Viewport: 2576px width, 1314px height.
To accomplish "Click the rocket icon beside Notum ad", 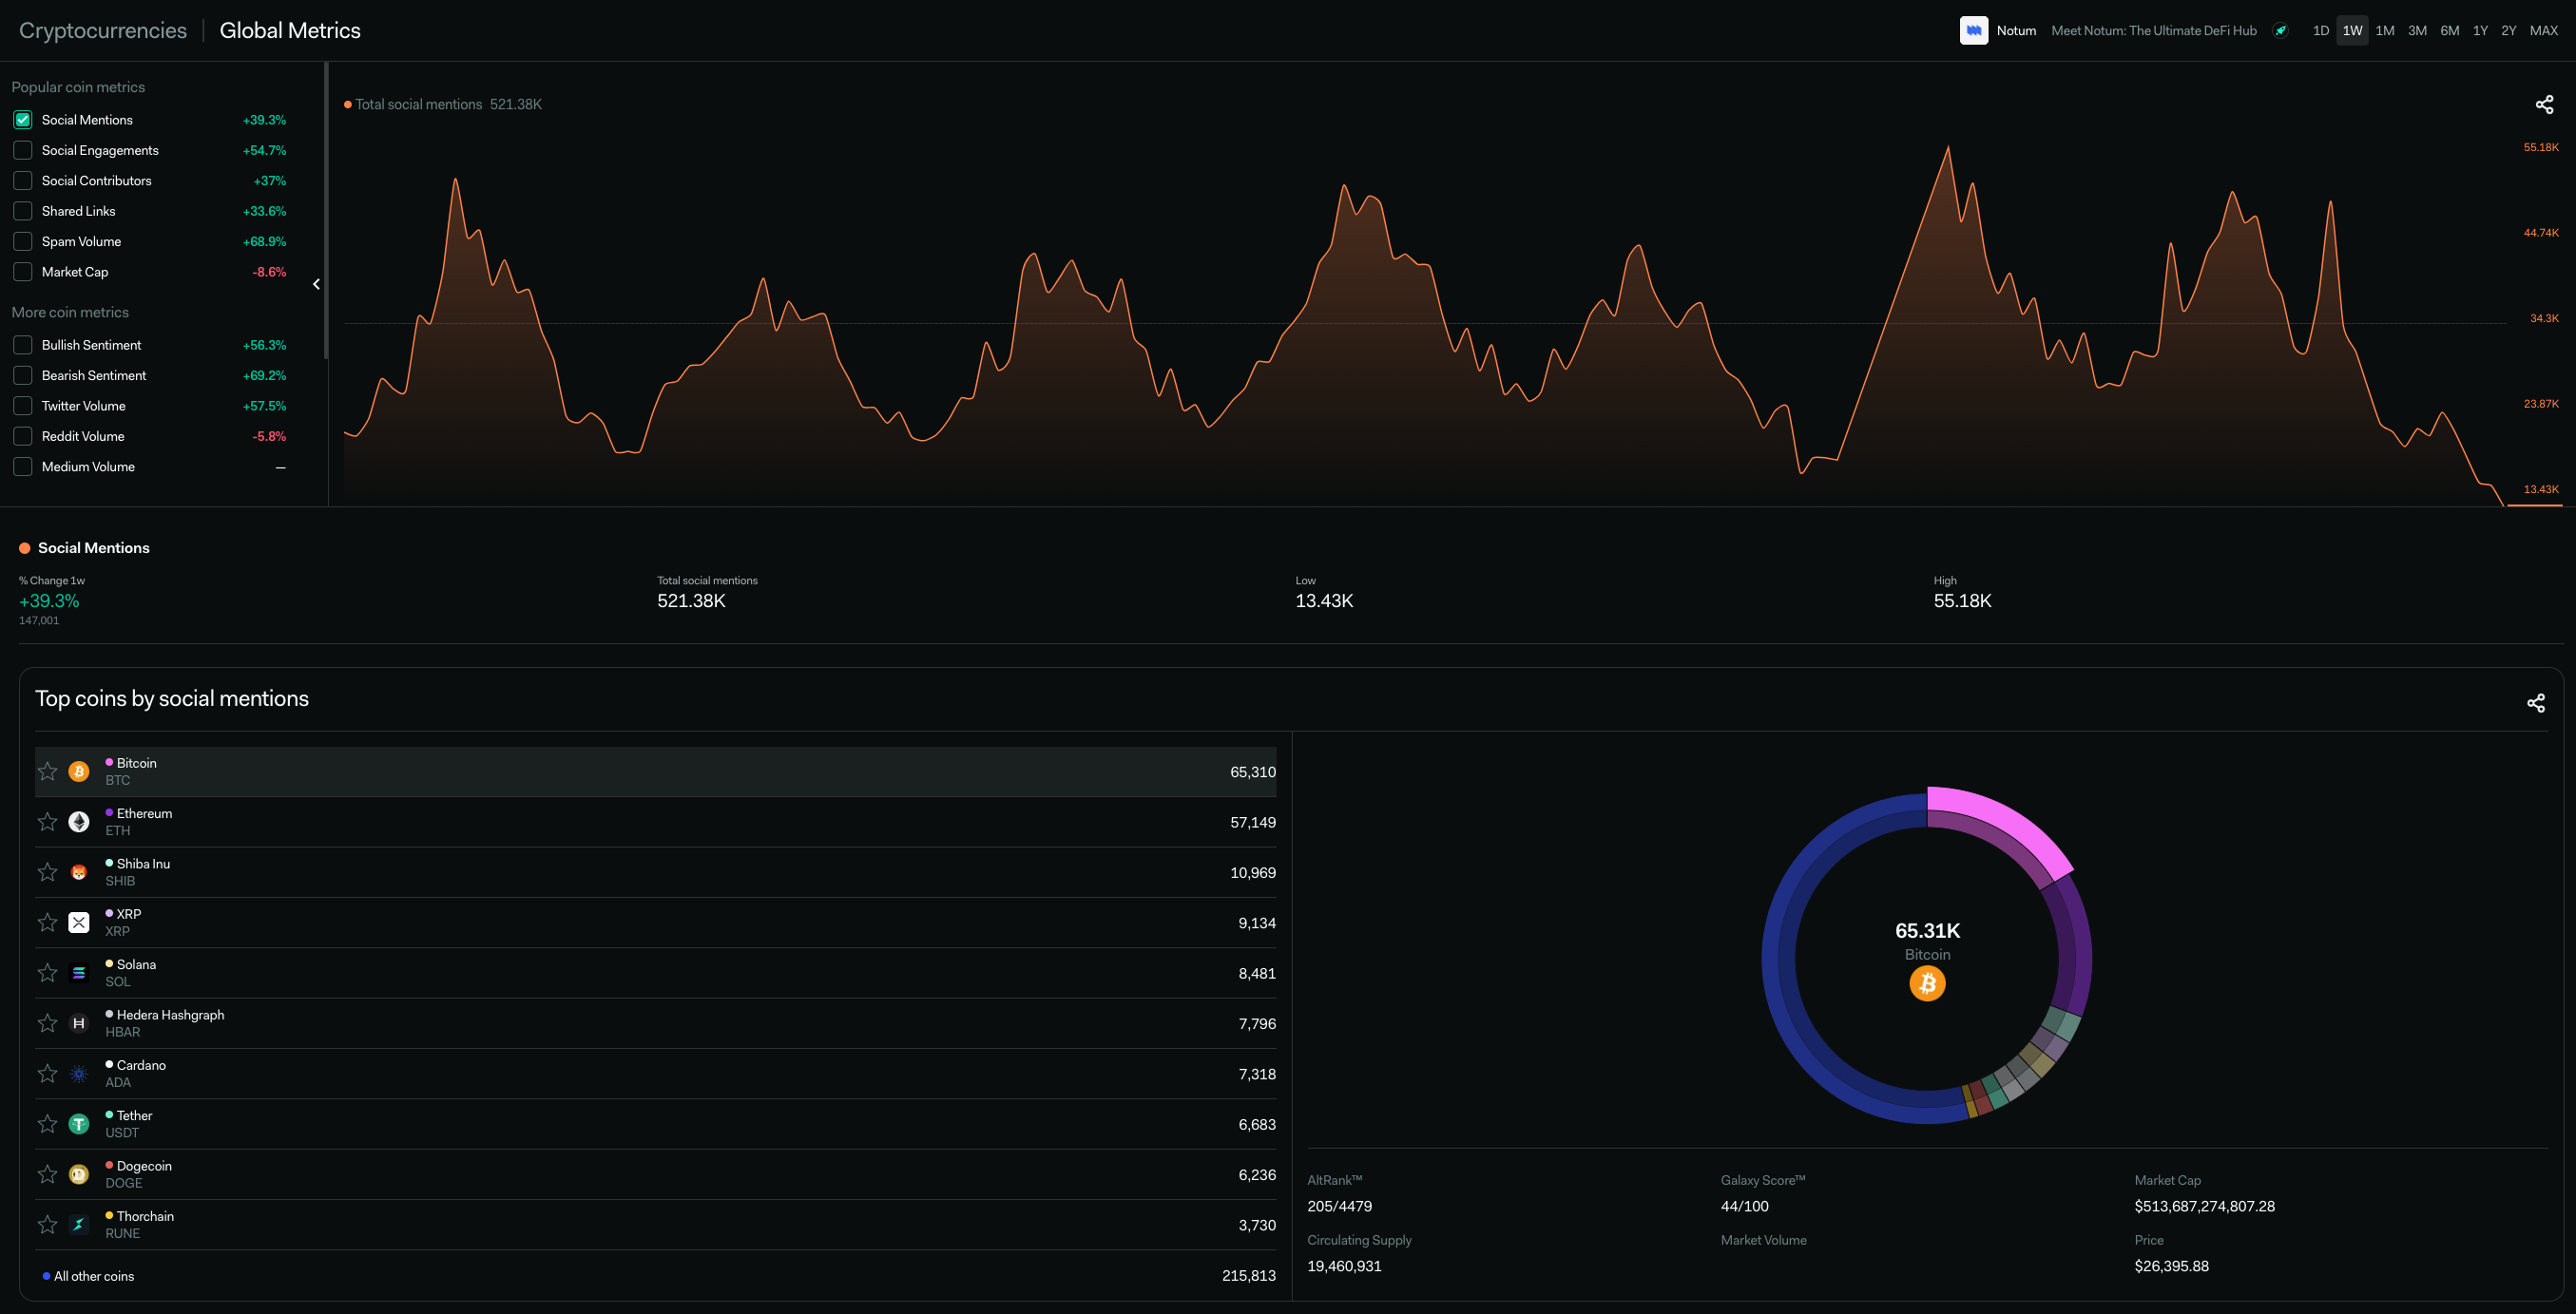I will click(2280, 30).
